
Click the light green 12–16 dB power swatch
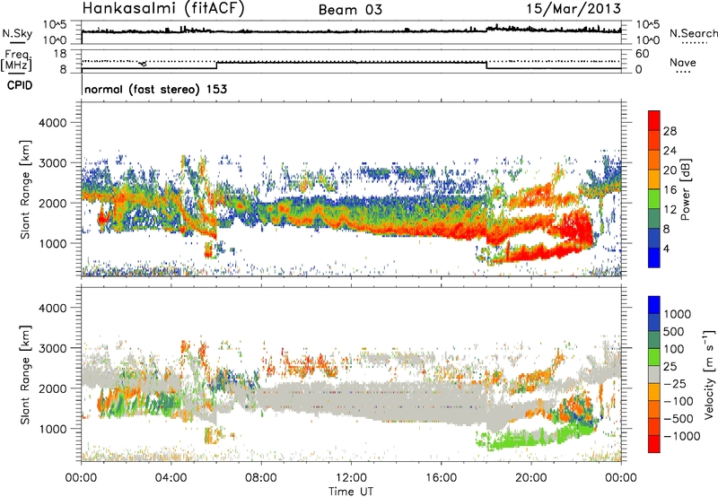654,199
